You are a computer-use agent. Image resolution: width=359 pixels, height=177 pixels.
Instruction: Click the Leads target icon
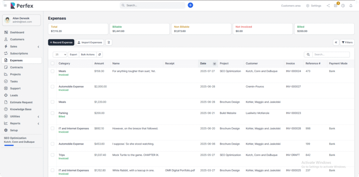6,95
